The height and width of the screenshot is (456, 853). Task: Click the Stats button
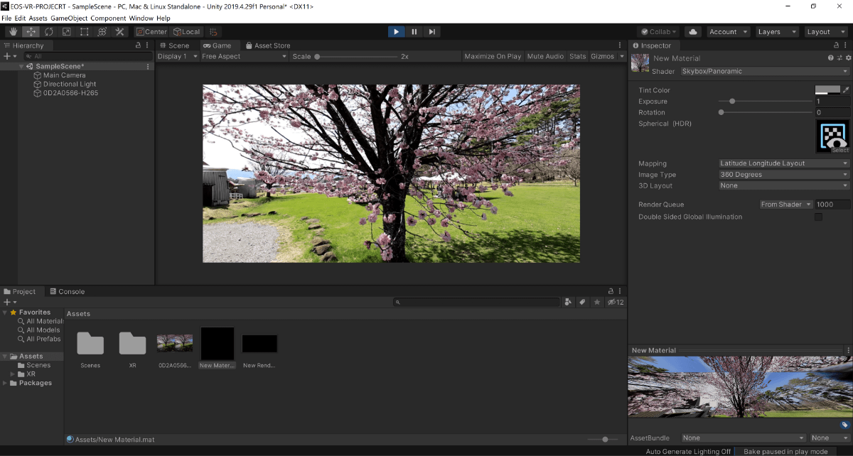click(577, 56)
